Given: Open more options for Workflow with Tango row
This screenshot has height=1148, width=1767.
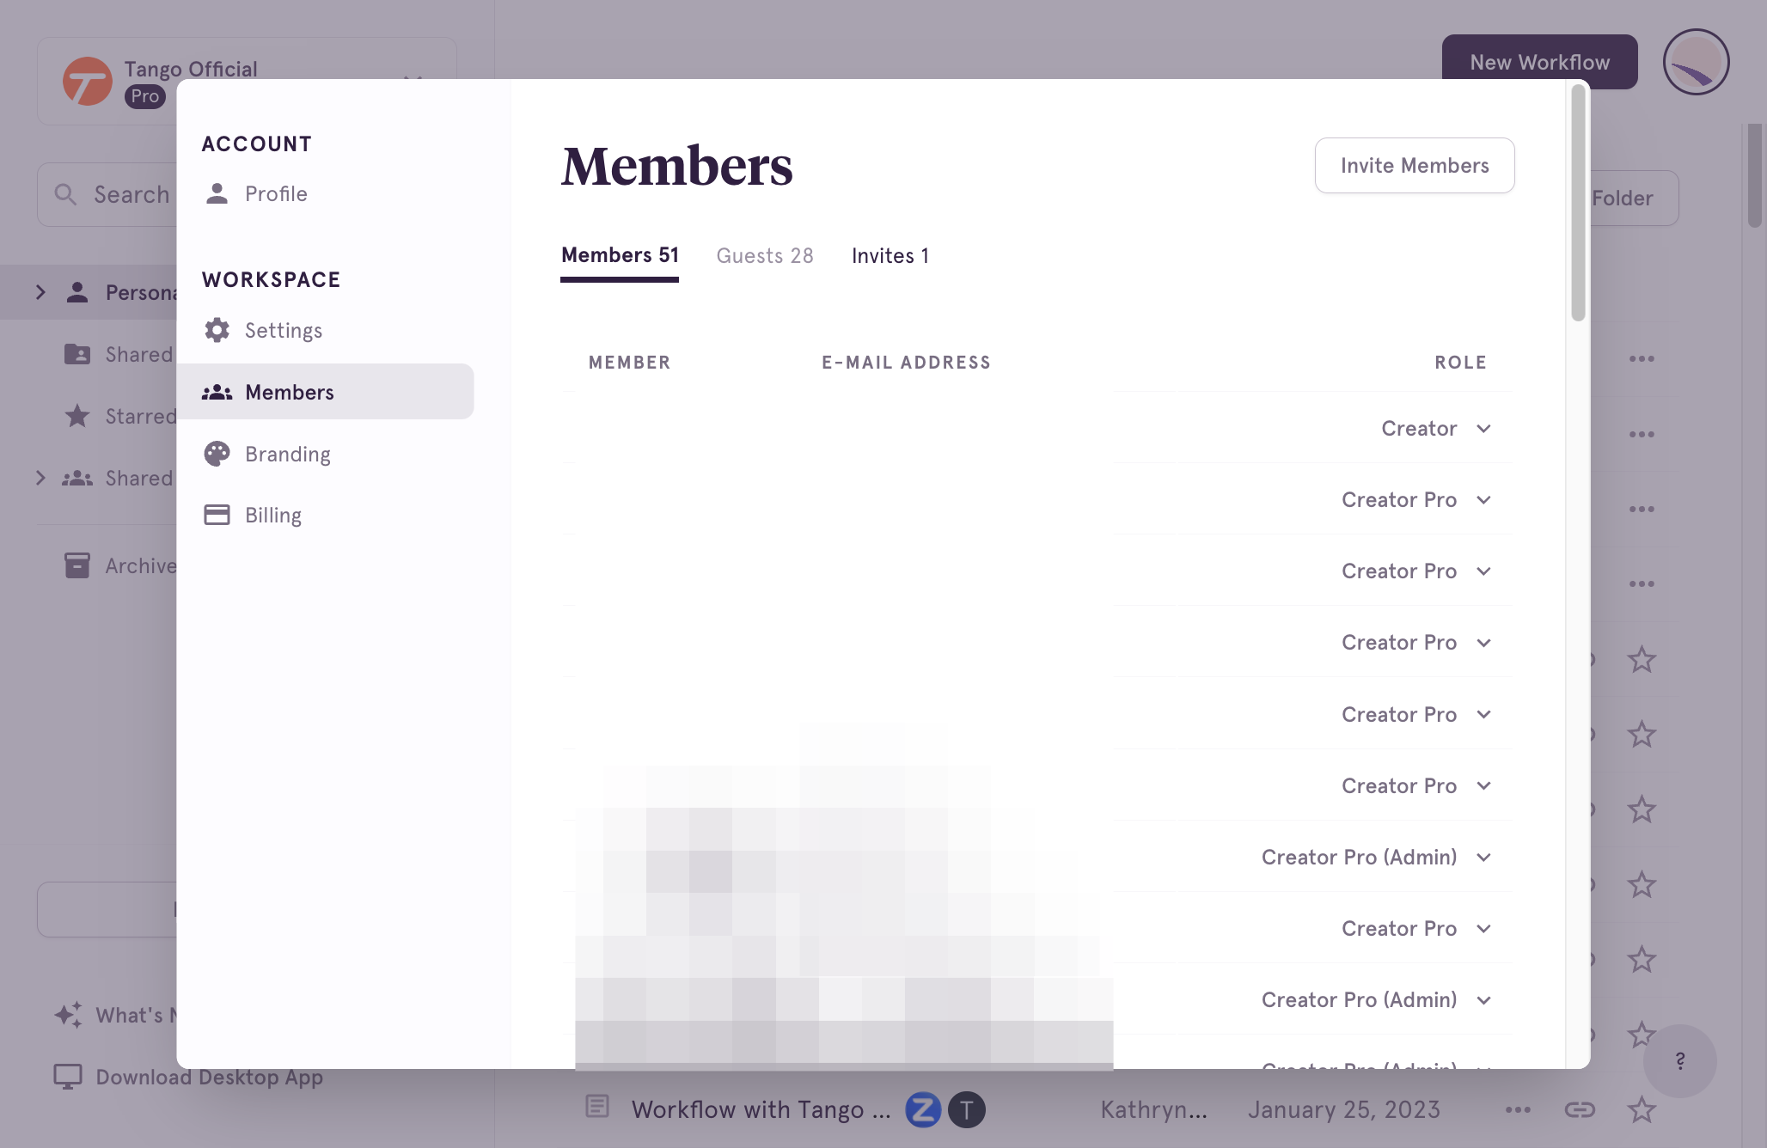Looking at the screenshot, I should pos(1518,1109).
